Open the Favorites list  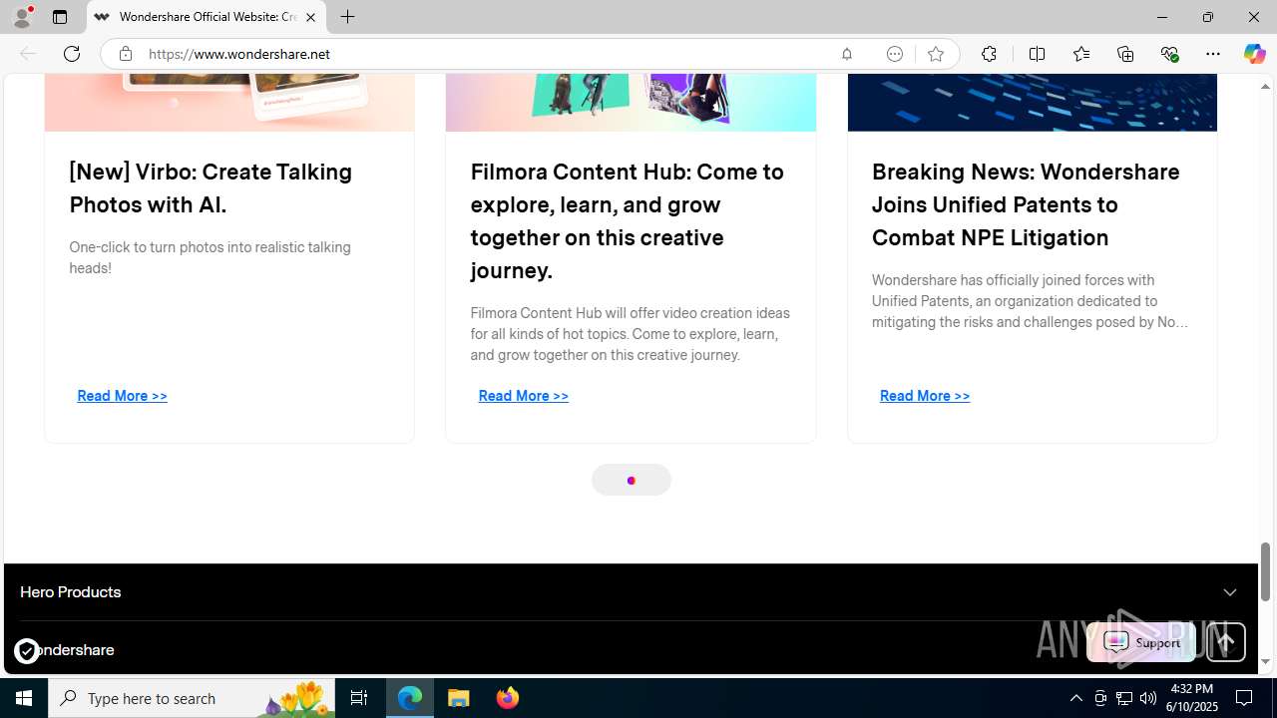(x=1080, y=54)
